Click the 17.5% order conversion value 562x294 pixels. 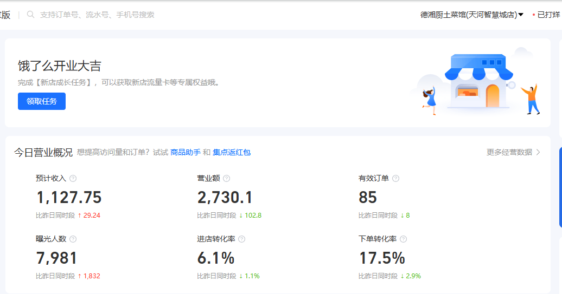point(382,258)
